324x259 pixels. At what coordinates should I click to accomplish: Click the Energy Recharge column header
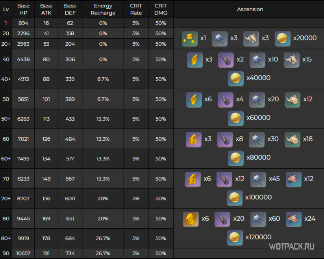(x=103, y=9)
